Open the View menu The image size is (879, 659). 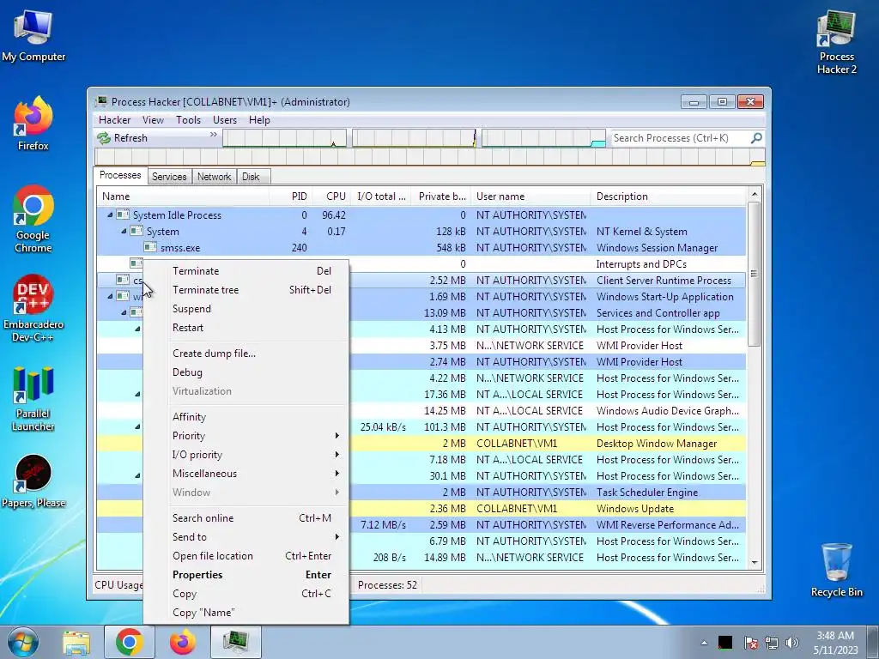click(x=153, y=120)
